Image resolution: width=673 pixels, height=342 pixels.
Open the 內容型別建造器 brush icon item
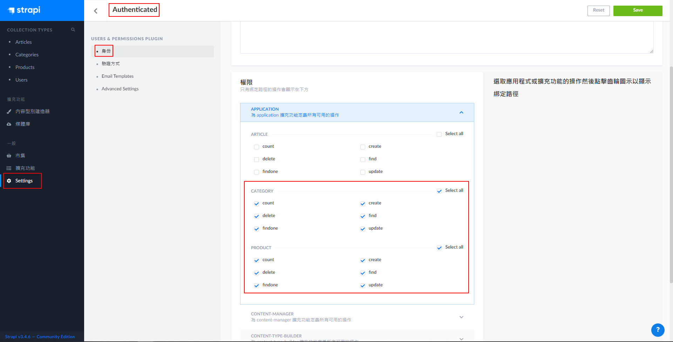click(9, 112)
